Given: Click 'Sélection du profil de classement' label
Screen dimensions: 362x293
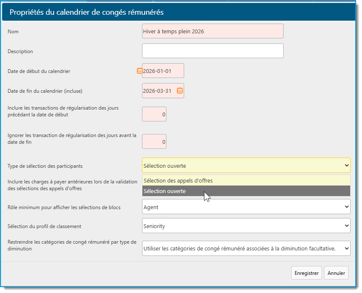Looking at the screenshot, I should [44, 226].
